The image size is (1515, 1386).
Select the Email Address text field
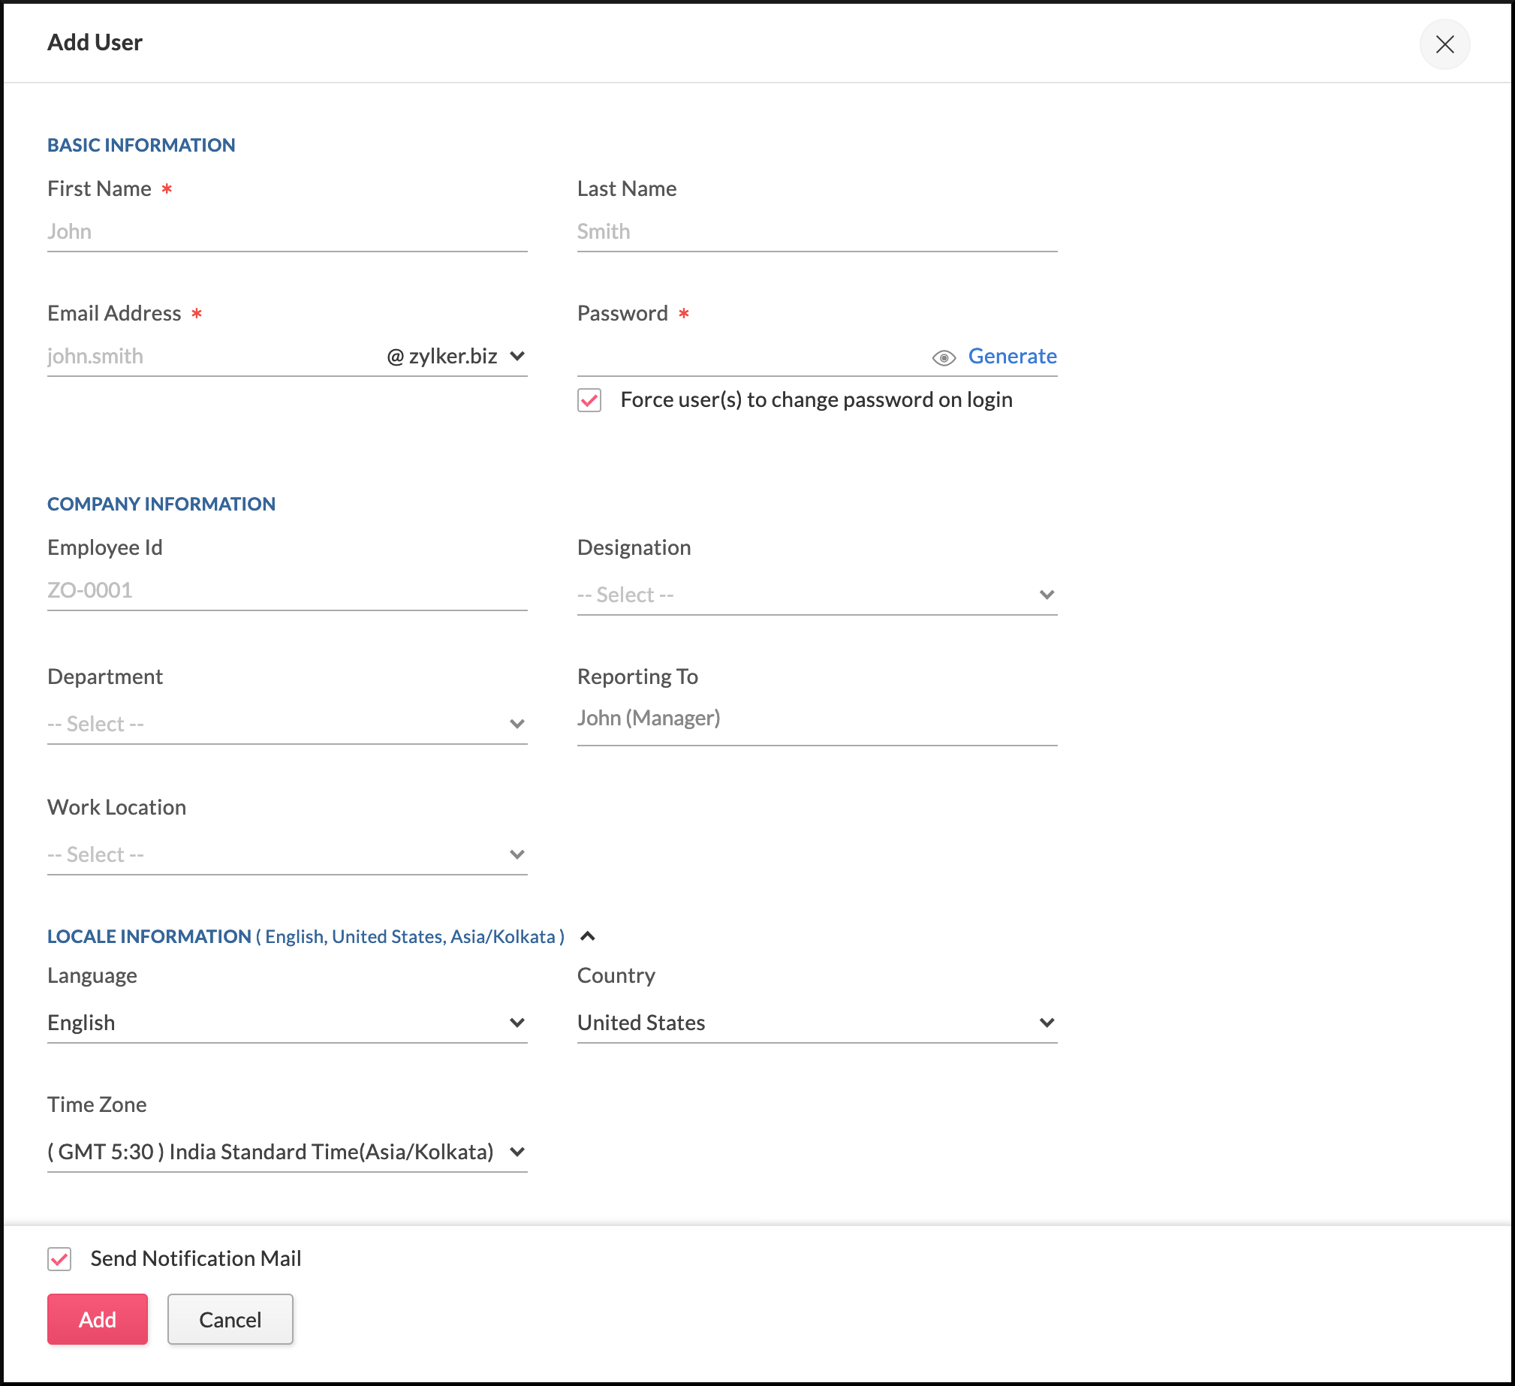click(x=210, y=357)
